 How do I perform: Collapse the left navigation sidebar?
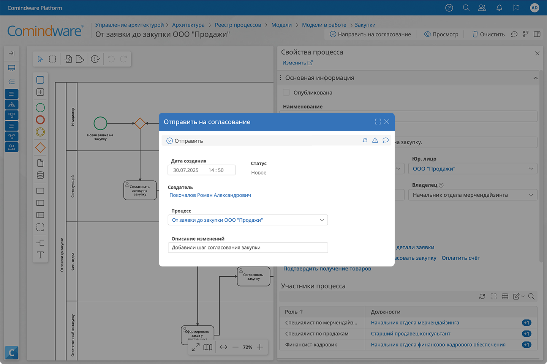[x=12, y=53]
